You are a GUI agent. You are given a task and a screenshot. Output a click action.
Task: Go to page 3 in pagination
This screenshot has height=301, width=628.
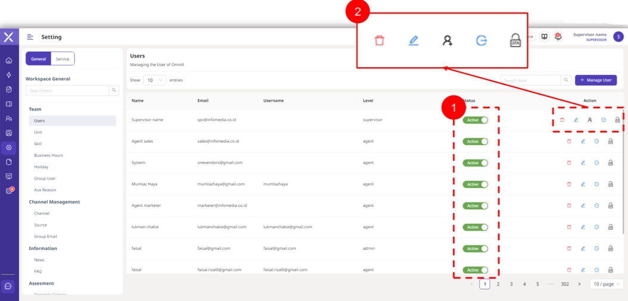511,284
